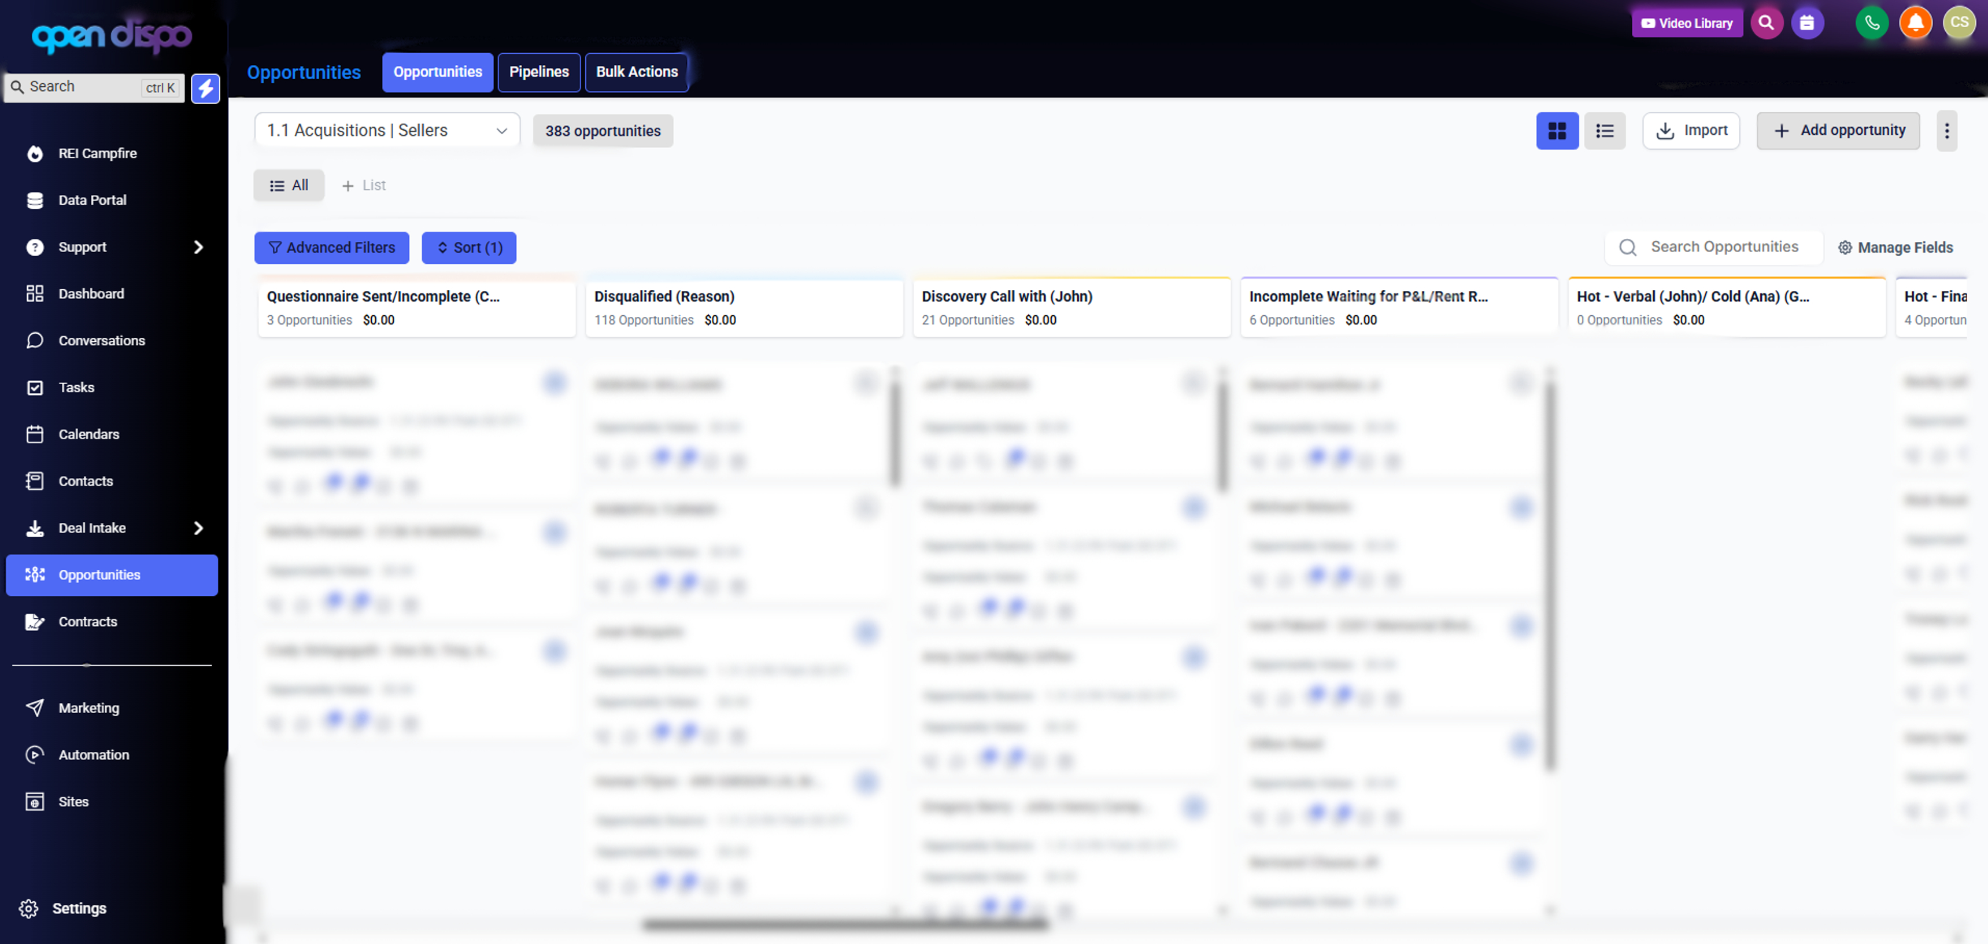Click the lightning bolt quick actions icon
The image size is (1988, 944).
(205, 88)
